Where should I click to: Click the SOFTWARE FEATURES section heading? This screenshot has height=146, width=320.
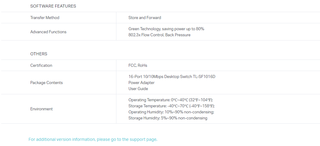53,6
